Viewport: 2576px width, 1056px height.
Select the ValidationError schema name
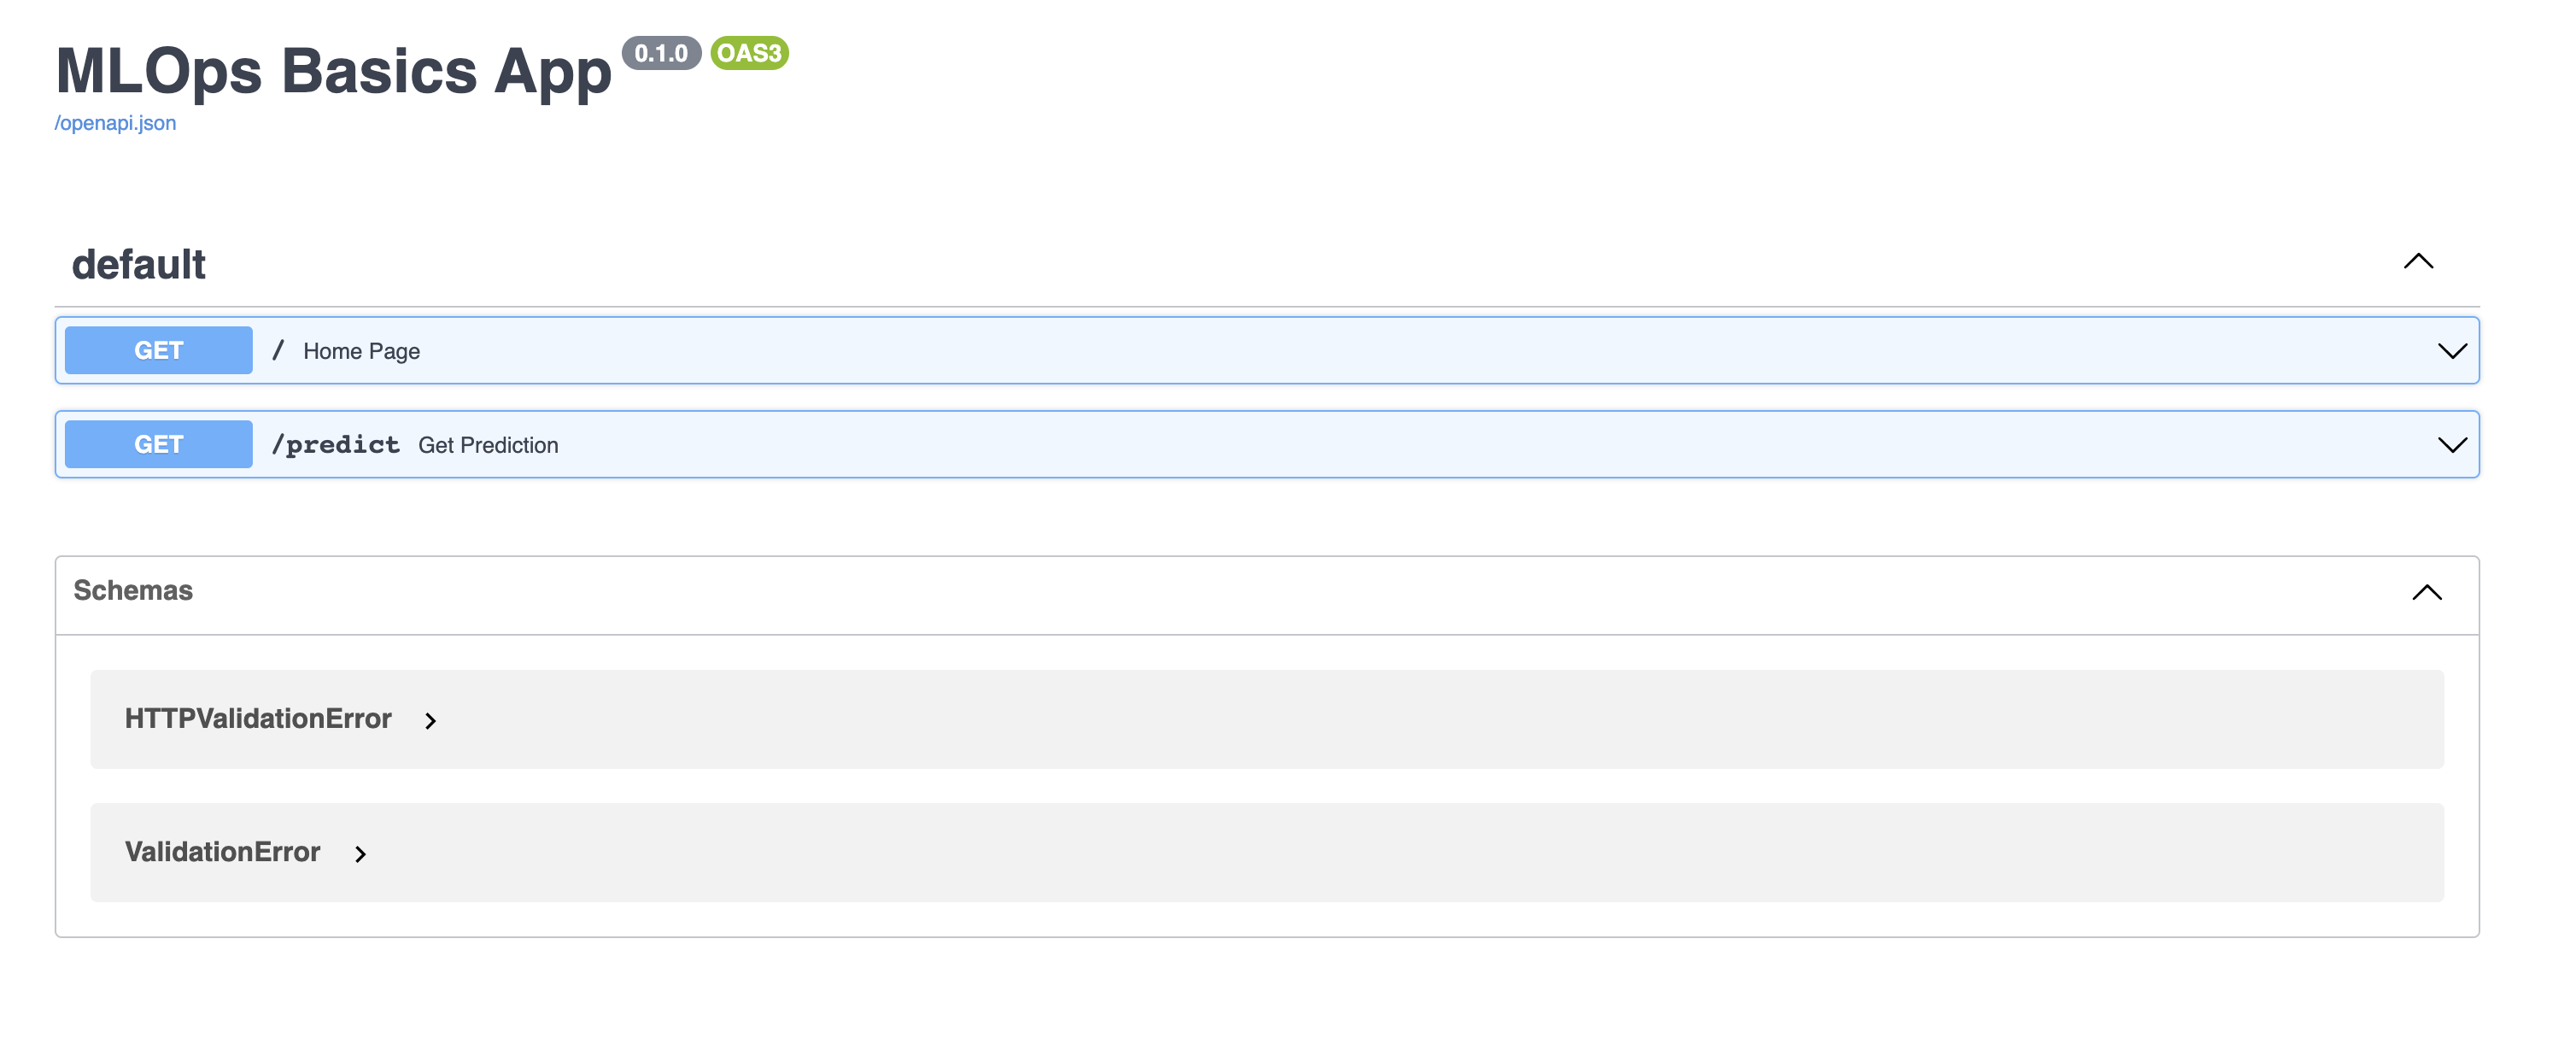[x=222, y=852]
